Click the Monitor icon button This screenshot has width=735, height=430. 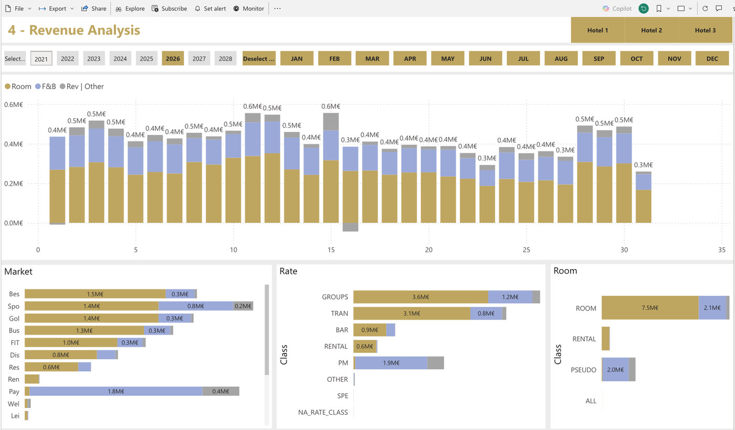pos(248,8)
